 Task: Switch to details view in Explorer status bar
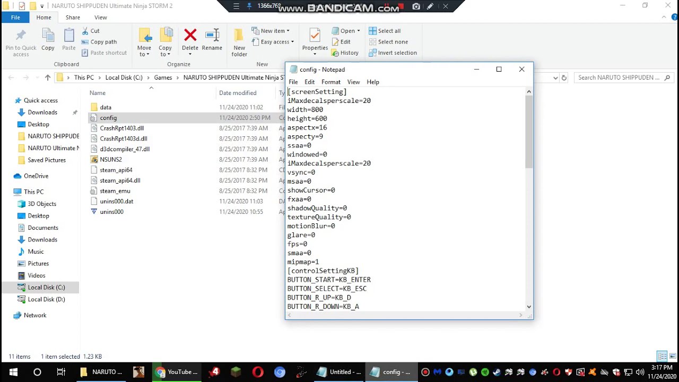point(662,357)
